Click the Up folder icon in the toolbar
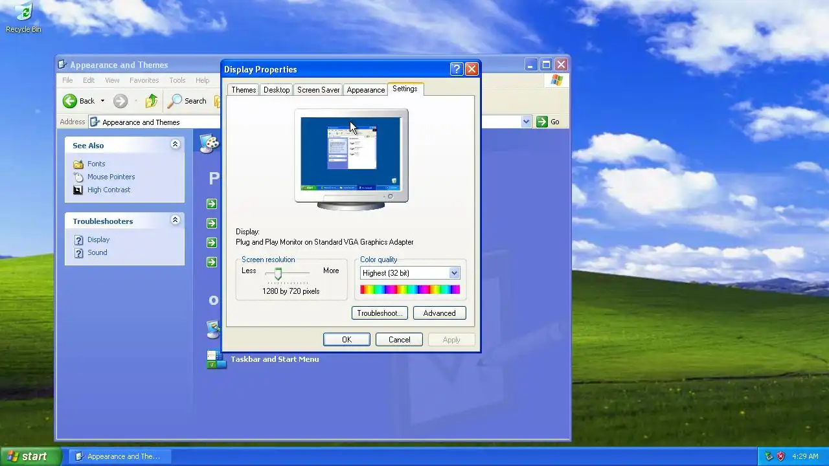 click(x=152, y=101)
